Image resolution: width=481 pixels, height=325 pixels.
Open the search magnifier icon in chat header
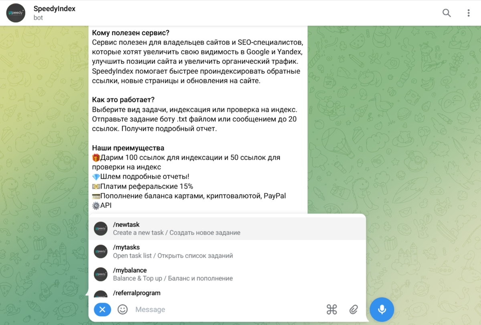click(447, 13)
